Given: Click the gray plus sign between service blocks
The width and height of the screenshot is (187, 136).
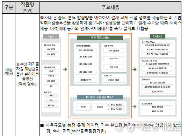Looking at the screenshot, I should click(100, 91).
